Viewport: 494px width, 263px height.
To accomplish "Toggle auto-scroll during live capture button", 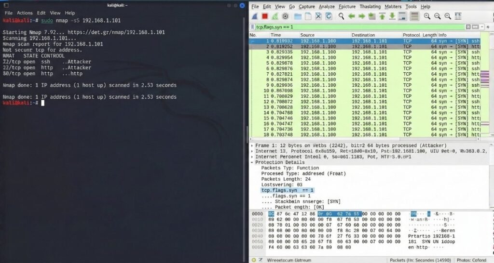I will (x=403, y=16).
